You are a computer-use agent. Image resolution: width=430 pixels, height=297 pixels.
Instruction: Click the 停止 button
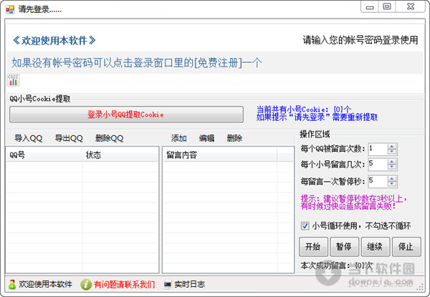click(x=406, y=247)
